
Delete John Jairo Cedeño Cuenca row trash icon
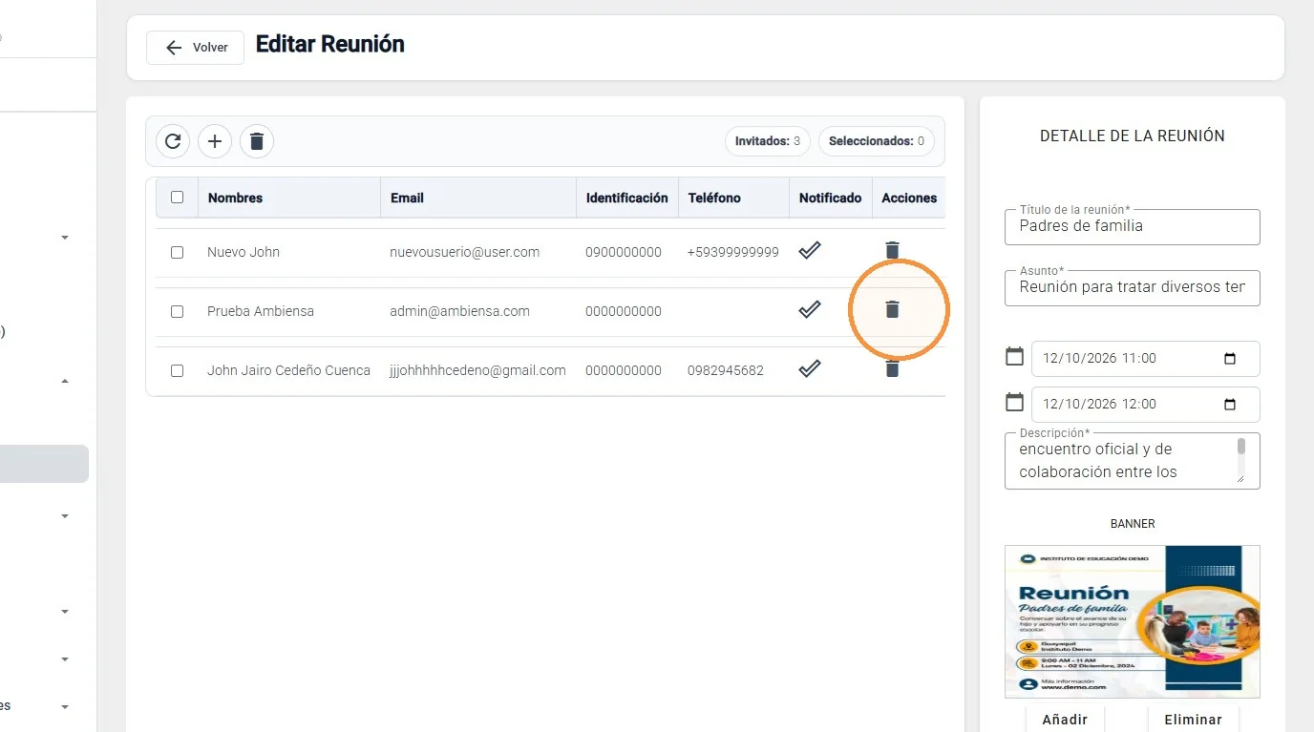click(892, 368)
